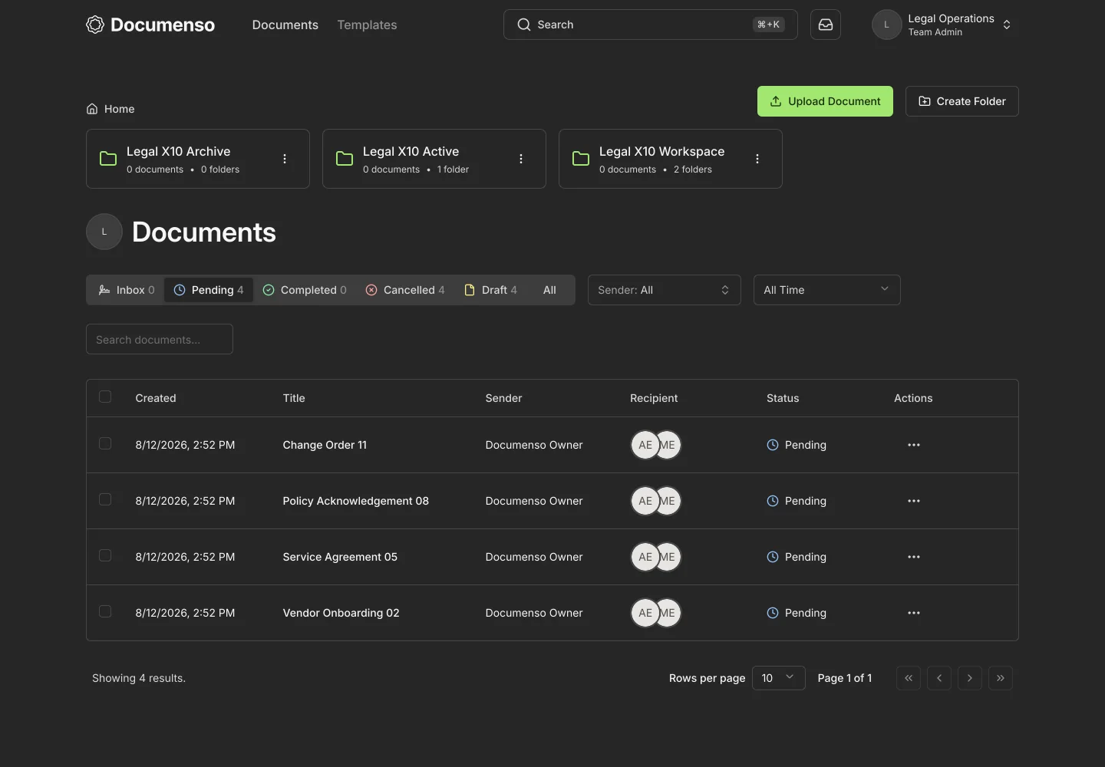Click the Search documents input field
Screen dimensions: 1105x767
(160, 339)
